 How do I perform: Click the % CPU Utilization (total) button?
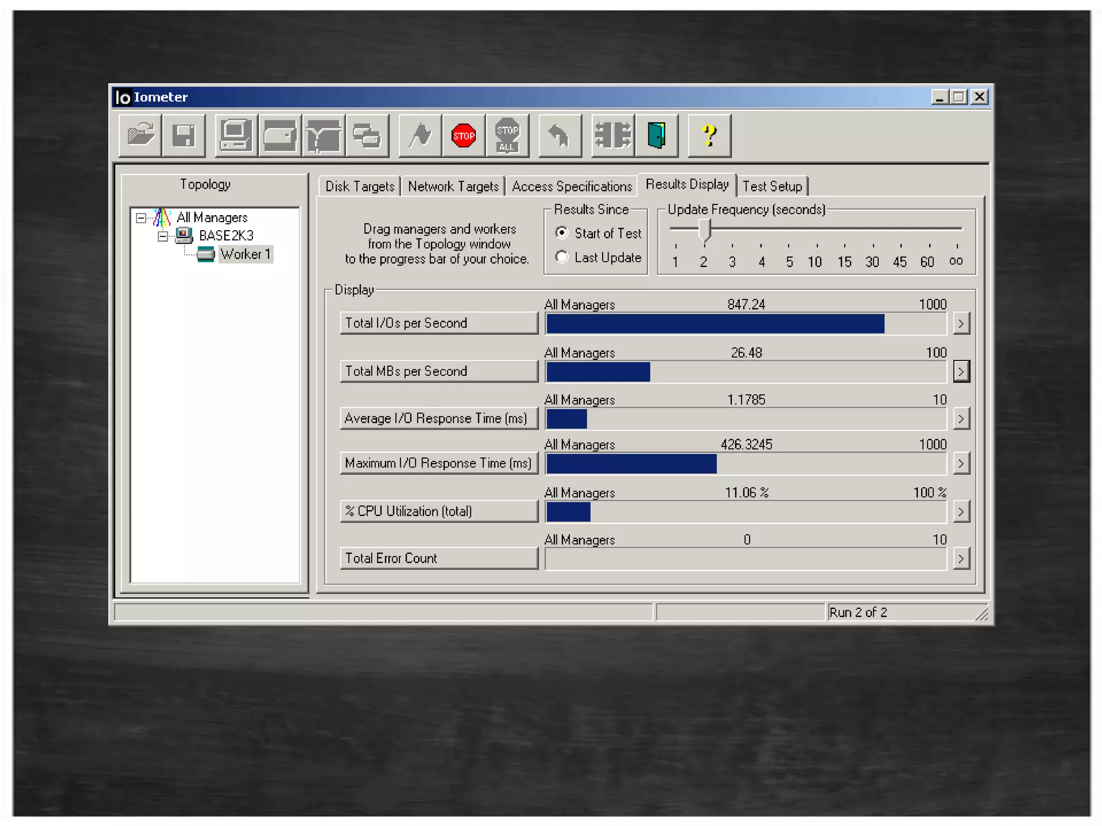[x=439, y=511]
